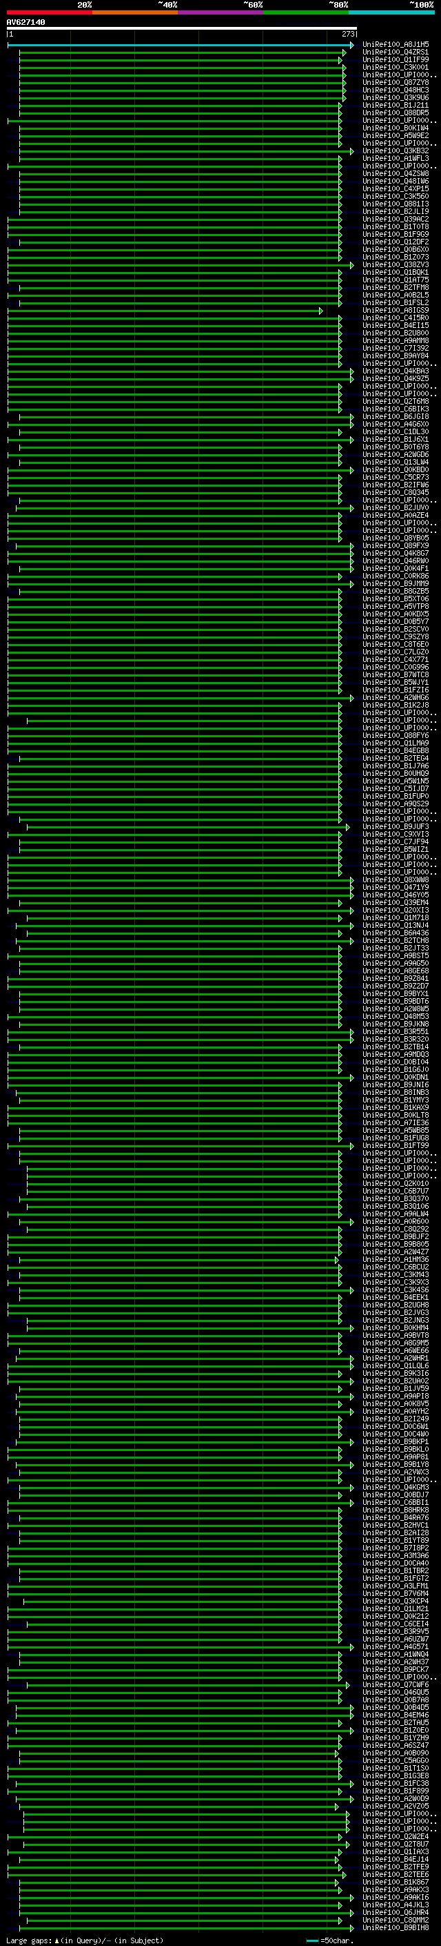Open hit UniRef100_B2TEE6
This screenshot has width=441, height=1946.
(x=396, y=1874)
